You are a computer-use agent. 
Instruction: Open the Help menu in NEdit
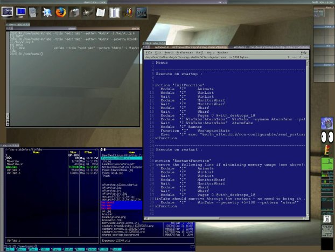point(303,52)
